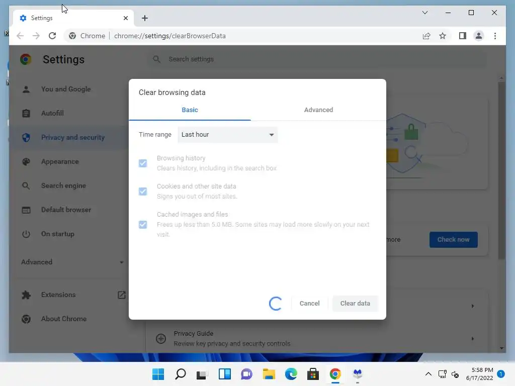Open Default browser settings
This screenshot has height=386, width=515.
coord(66,210)
